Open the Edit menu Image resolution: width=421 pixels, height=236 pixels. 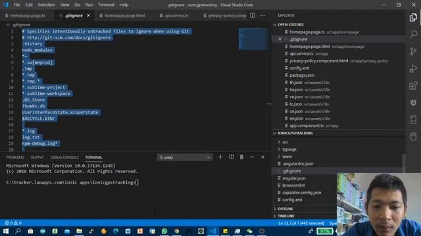tap(29, 5)
